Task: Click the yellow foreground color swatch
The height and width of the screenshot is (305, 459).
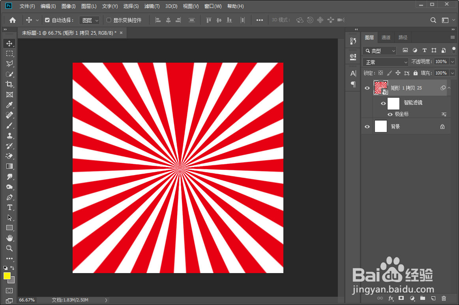Action: click(7, 276)
